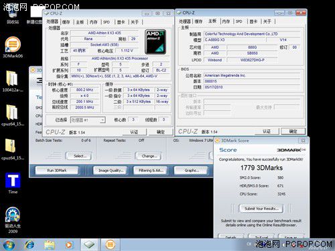Viewport: 335px width, 251px height.
Task: Switch to SPD tab in left CPU-Z
Action: pyautogui.click(x=107, y=22)
